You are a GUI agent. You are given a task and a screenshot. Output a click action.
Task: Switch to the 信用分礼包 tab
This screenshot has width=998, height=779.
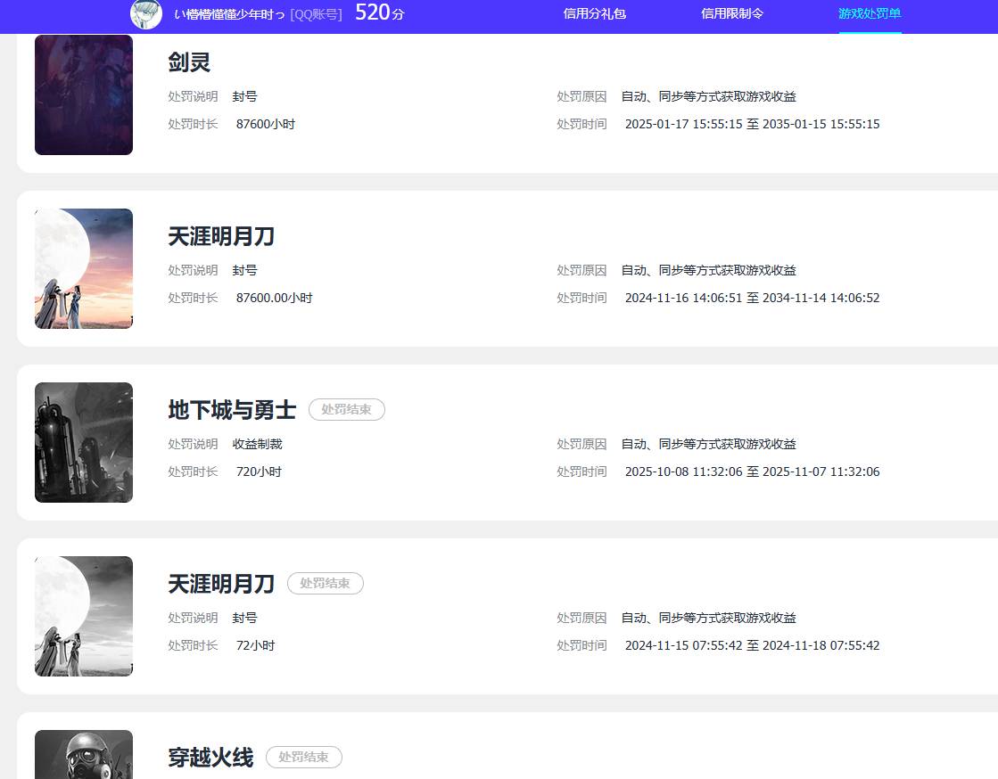pos(595,13)
